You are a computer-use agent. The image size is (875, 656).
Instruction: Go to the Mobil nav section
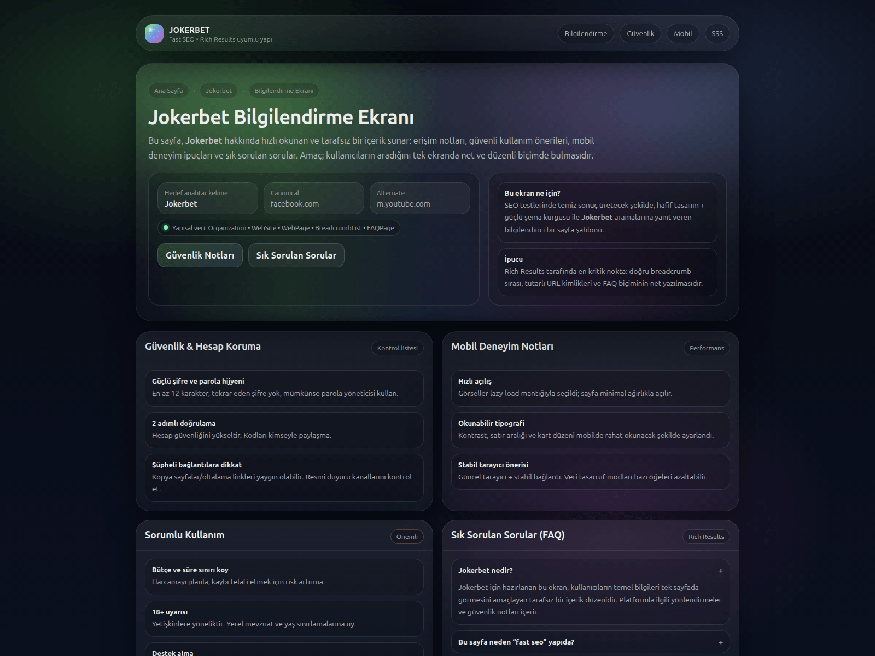683,33
